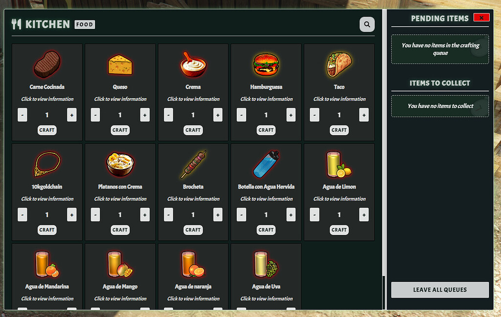
Task: Click Leave All Queues
Action: 439,289
